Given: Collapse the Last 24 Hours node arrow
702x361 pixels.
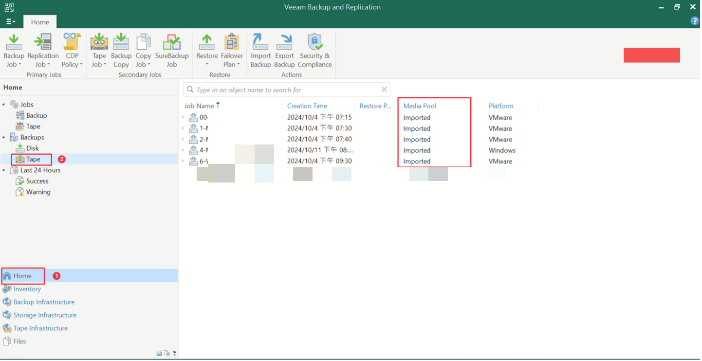Looking at the screenshot, I should coord(4,170).
